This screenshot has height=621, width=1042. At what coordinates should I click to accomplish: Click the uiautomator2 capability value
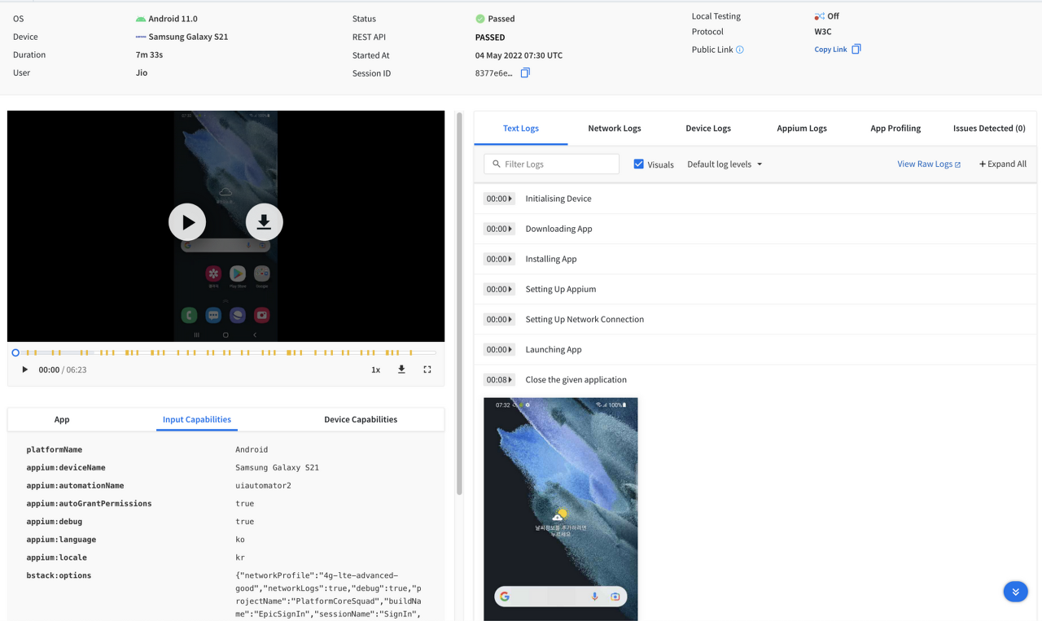click(263, 486)
